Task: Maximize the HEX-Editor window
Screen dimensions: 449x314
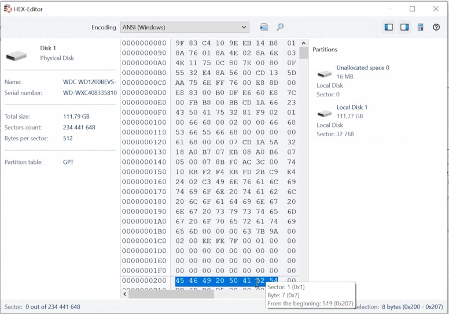Action: point(413,9)
